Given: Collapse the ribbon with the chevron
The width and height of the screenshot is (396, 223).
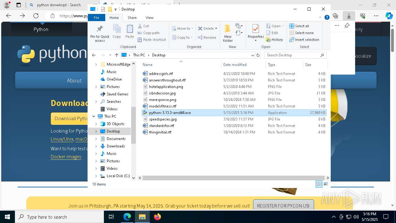Looking at the screenshot, I should [321, 17].
